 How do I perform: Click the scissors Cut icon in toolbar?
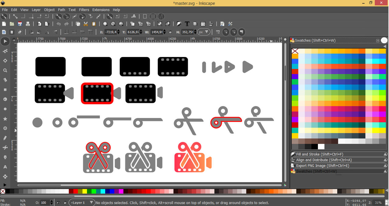pos(86,24)
